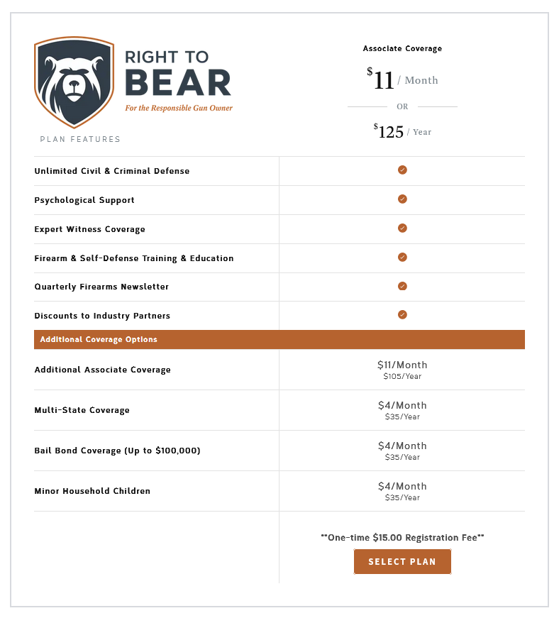This screenshot has width=559, height=618.
Task: Click the Quarterly Firearms Newsletter checkmark
Action: (x=402, y=286)
